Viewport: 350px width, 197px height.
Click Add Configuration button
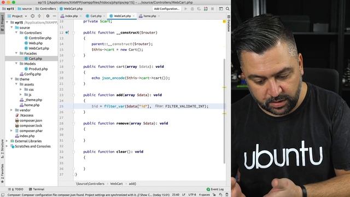pyautogui.click(x=166, y=9)
